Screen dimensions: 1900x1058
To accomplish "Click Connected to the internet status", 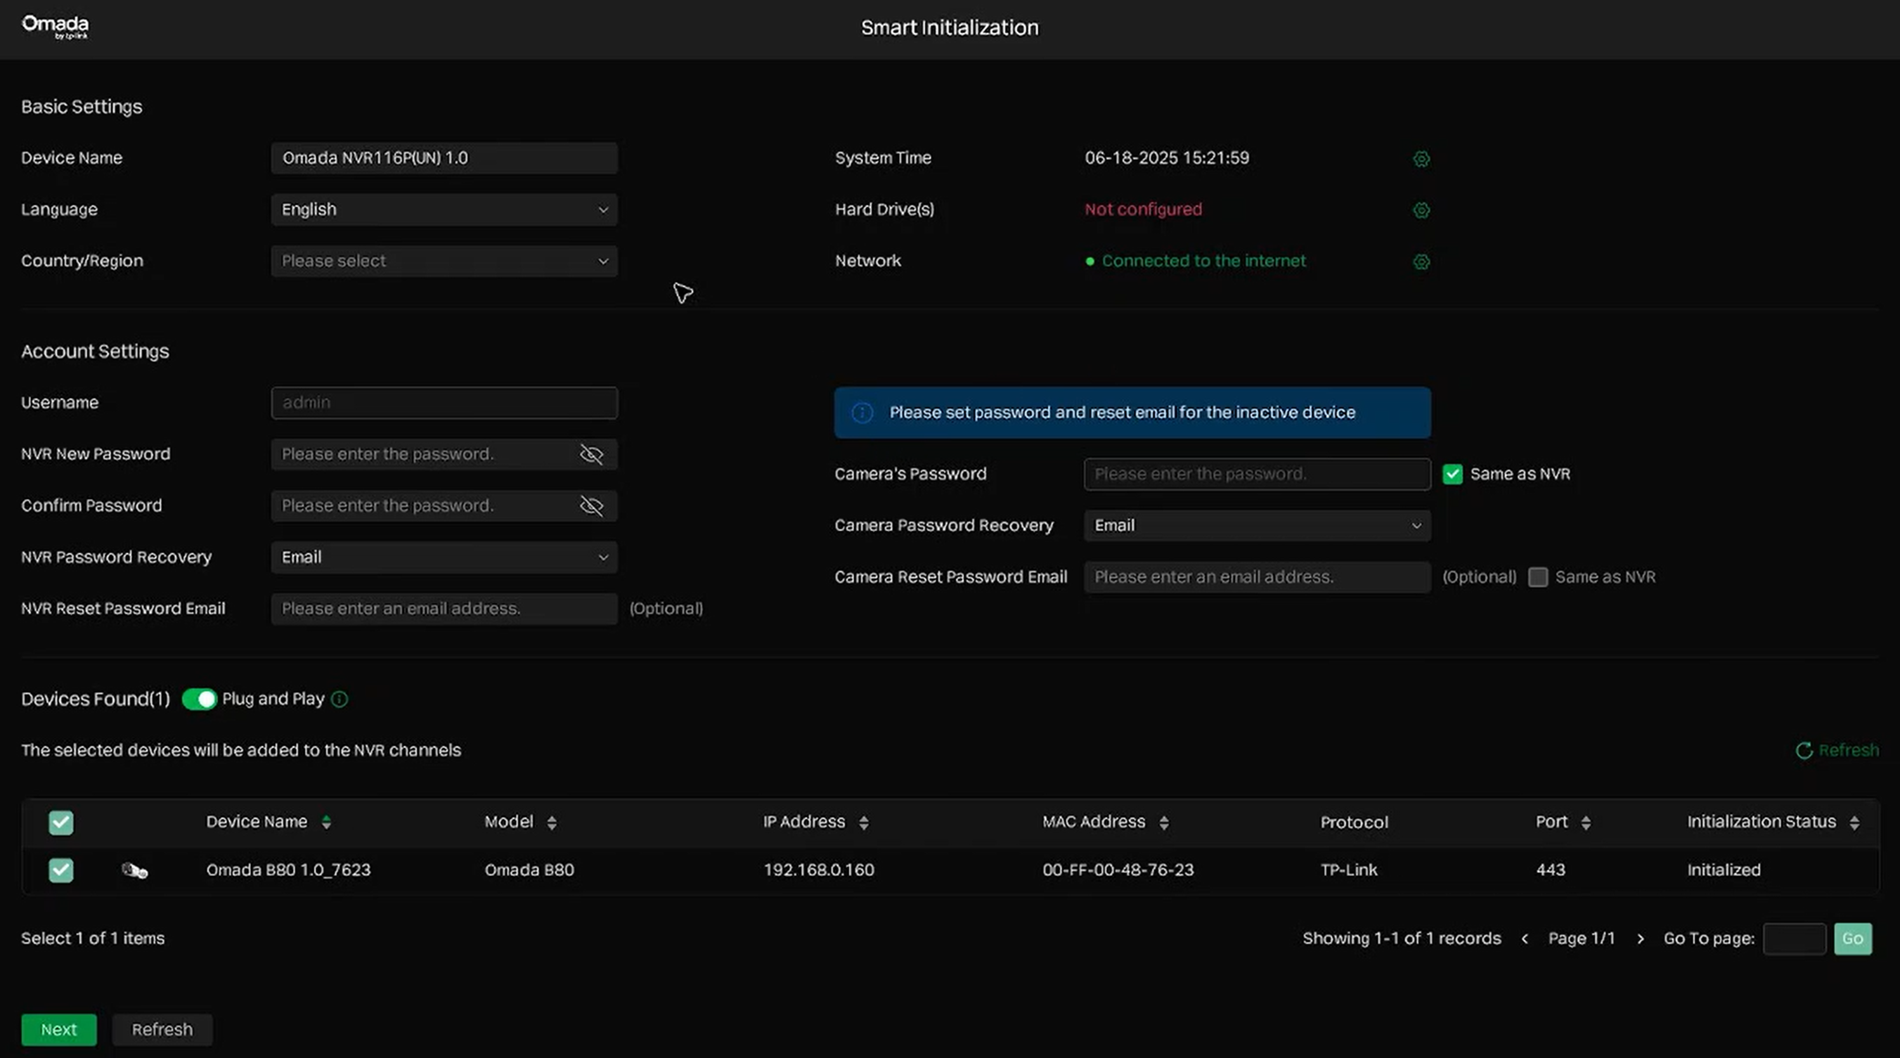I will point(1203,261).
